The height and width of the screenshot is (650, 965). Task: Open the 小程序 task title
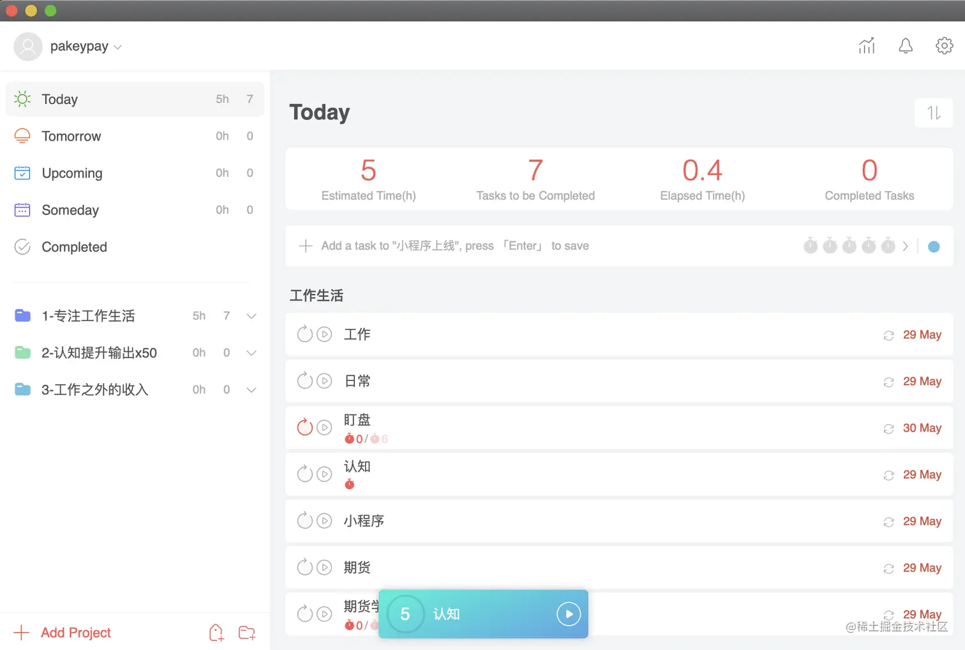[x=364, y=521]
